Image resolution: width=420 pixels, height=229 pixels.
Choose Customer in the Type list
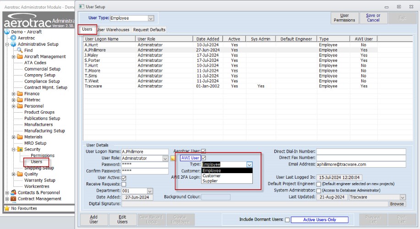[x=227, y=176]
